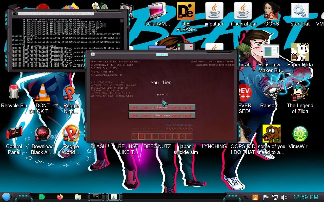Image resolution: width=324 pixels, height=202 pixels.
Task: Select the Super Hilda desktop icon
Action: 300,55
